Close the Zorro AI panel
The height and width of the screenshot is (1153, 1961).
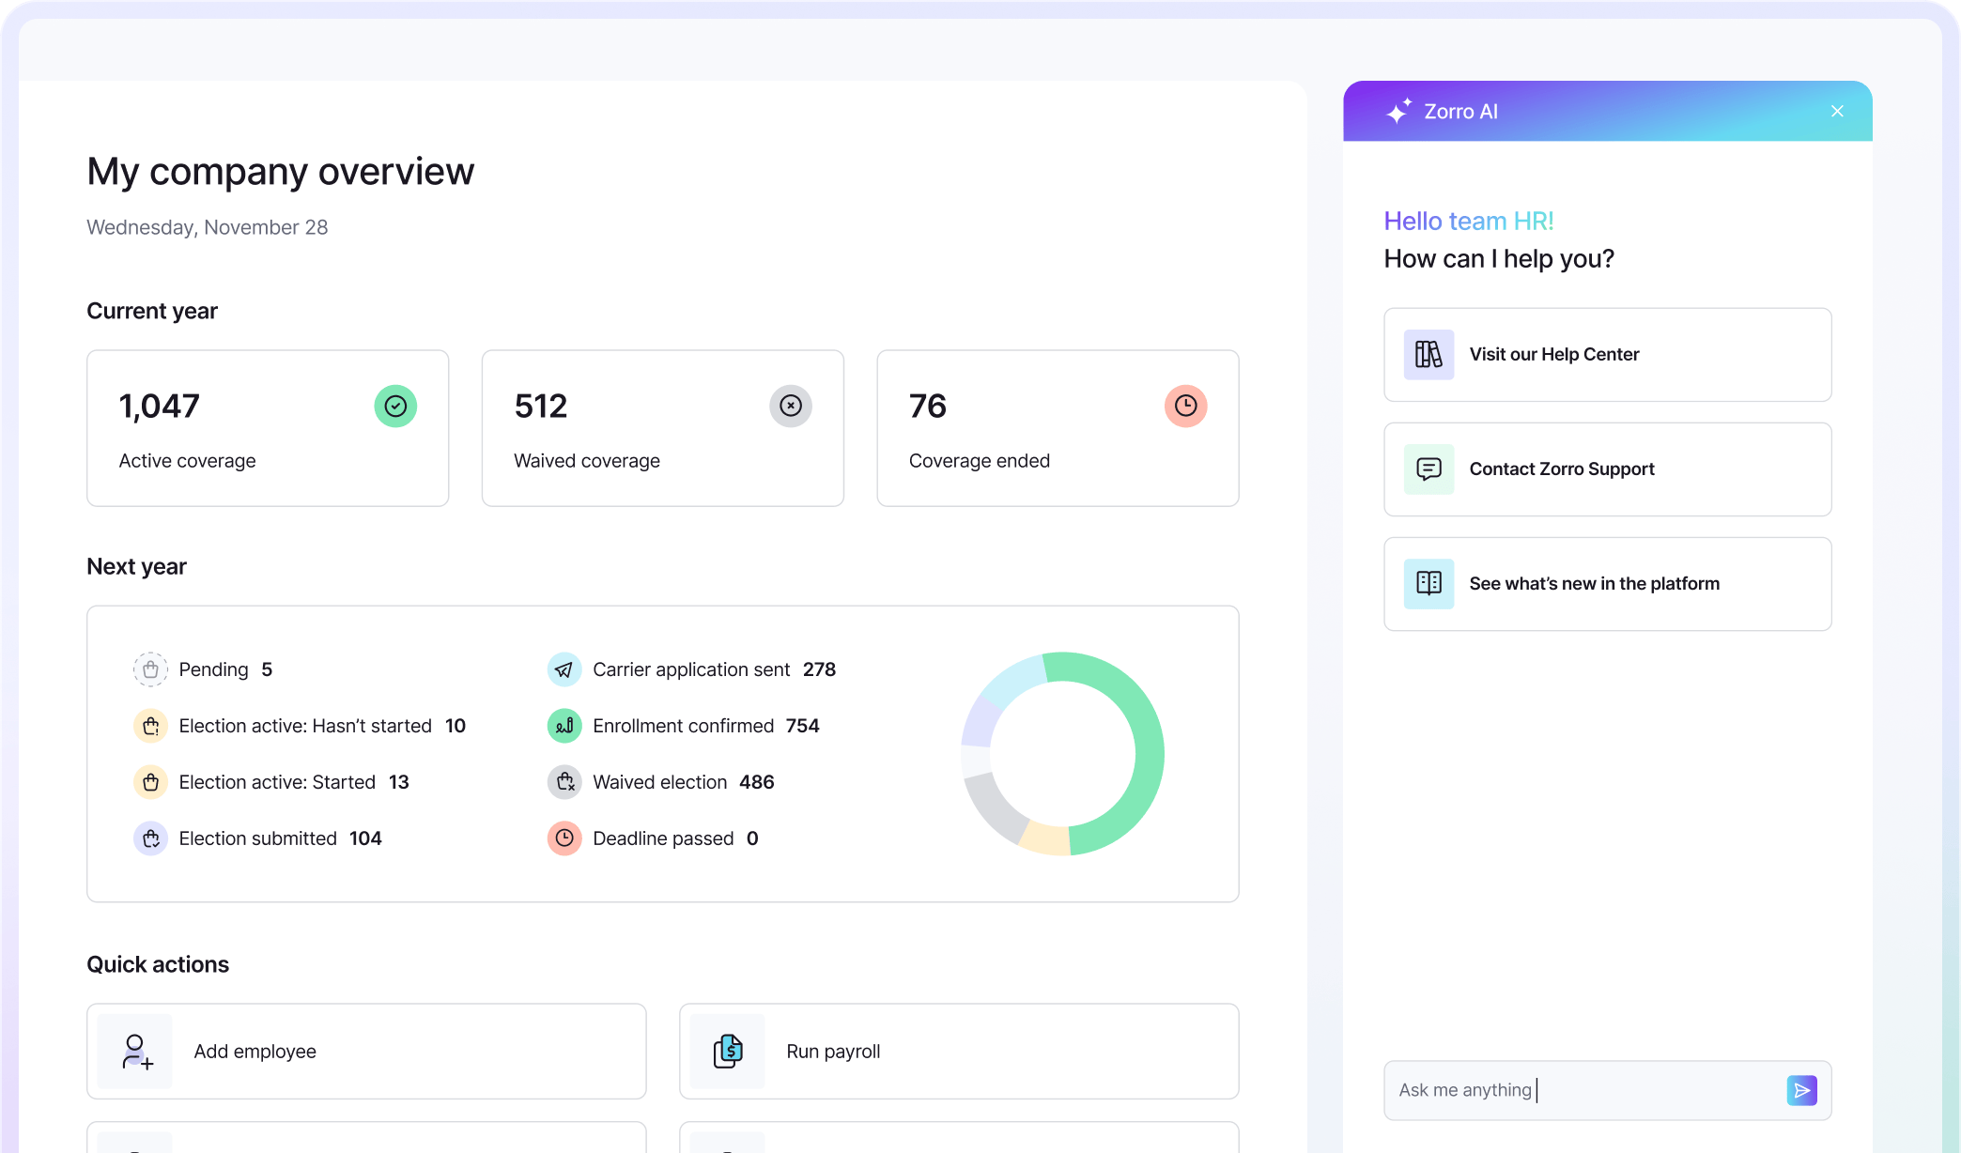coord(1837,111)
